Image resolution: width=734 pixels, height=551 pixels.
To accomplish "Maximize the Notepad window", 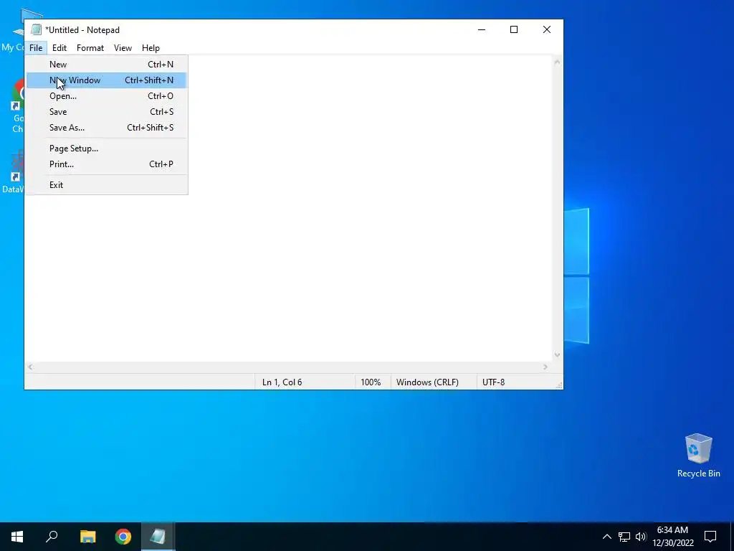I will pos(514,29).
